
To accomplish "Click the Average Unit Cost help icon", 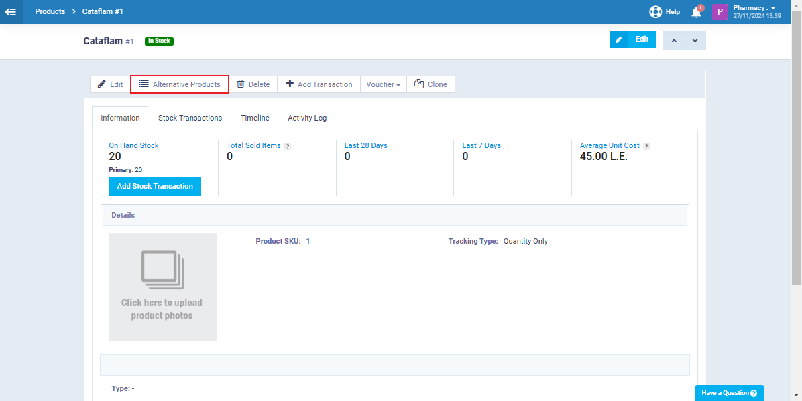I will tap(646, 146).
